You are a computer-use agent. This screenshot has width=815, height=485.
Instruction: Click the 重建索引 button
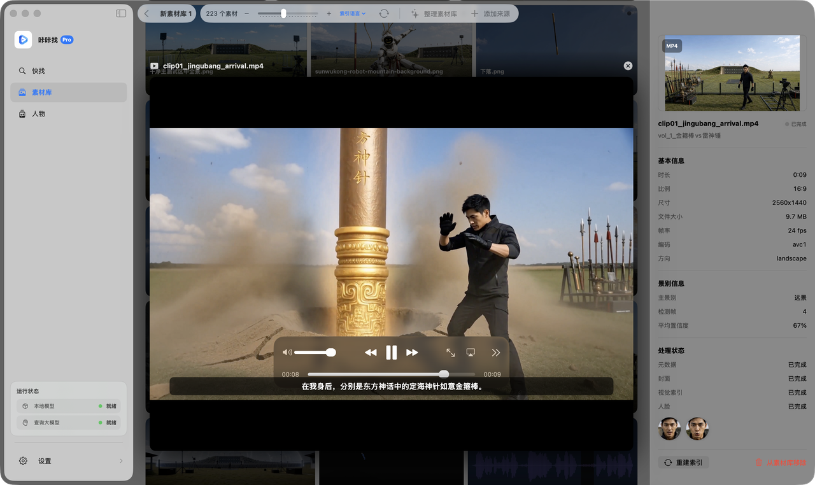pyautogui.click(x=684, y=463)
